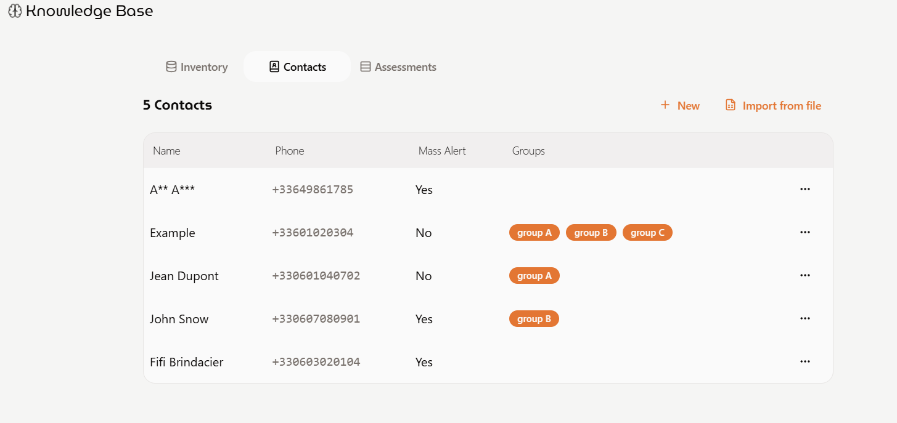Open three-dot menu for A** A*** contact
897x423 pixels.
click(805, 189)
